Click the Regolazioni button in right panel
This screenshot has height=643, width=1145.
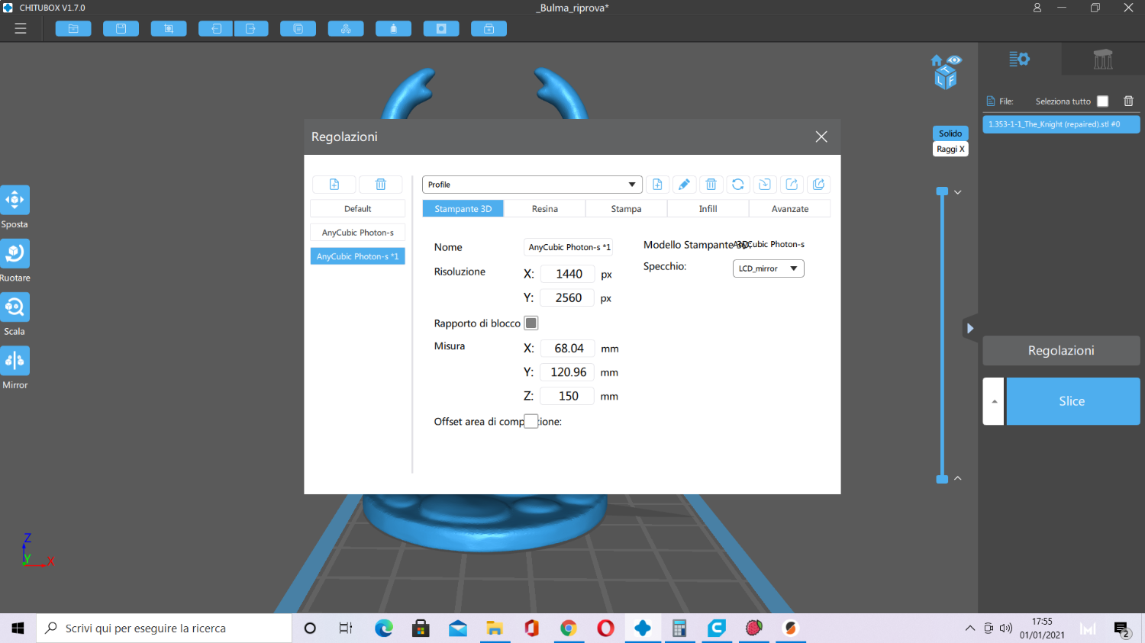coord(1061,351)
